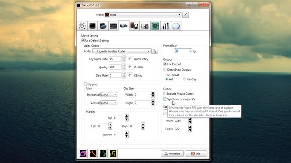The width and height of the screenshot is (291, 163).
Task: Click the Data Rate field
Action: [115, 75]
